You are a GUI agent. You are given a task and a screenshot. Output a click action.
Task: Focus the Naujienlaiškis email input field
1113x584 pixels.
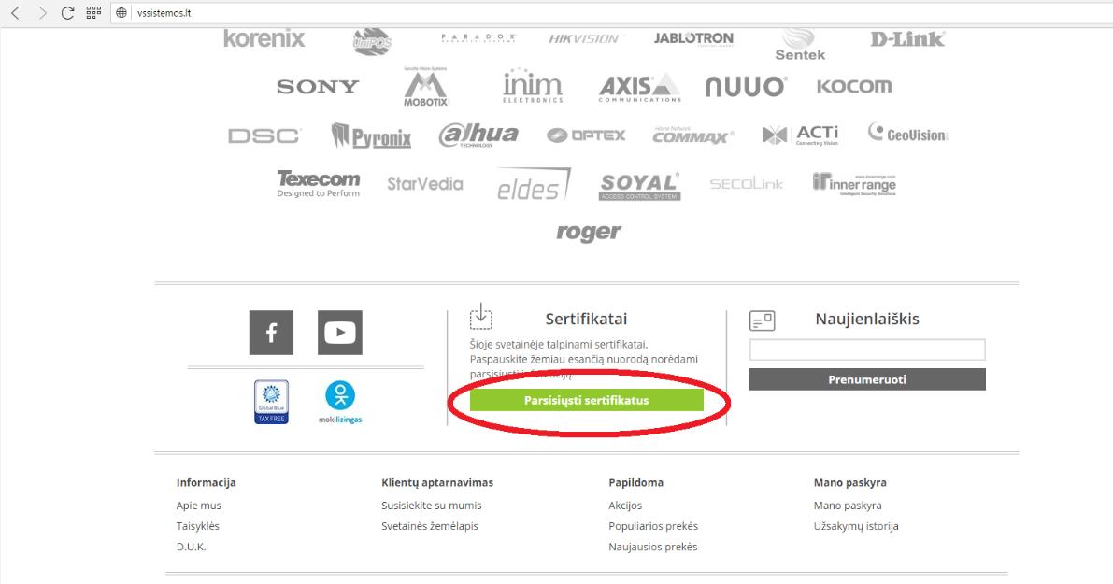tap(867, 349)
